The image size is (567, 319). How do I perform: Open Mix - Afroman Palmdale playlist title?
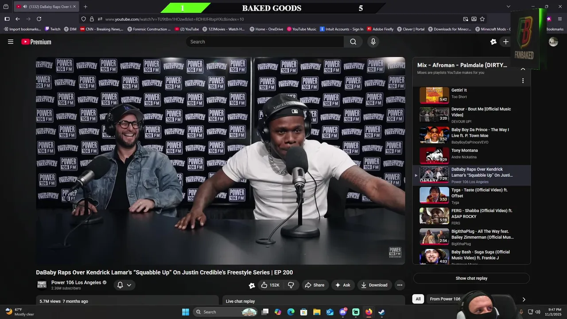pos(462,65)
